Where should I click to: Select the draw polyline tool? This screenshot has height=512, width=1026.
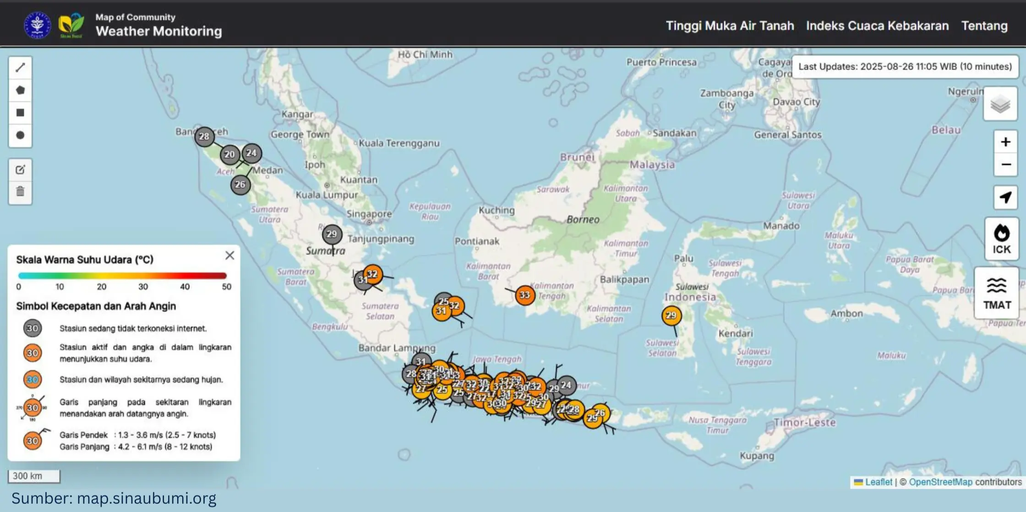[20, 68]
